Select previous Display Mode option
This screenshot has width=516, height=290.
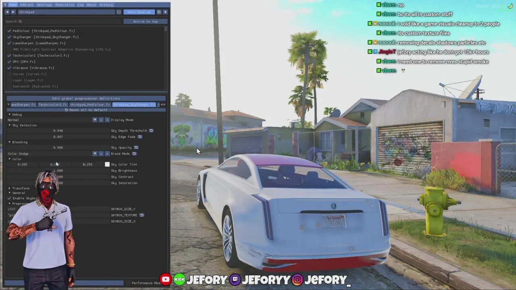[101, 120]
